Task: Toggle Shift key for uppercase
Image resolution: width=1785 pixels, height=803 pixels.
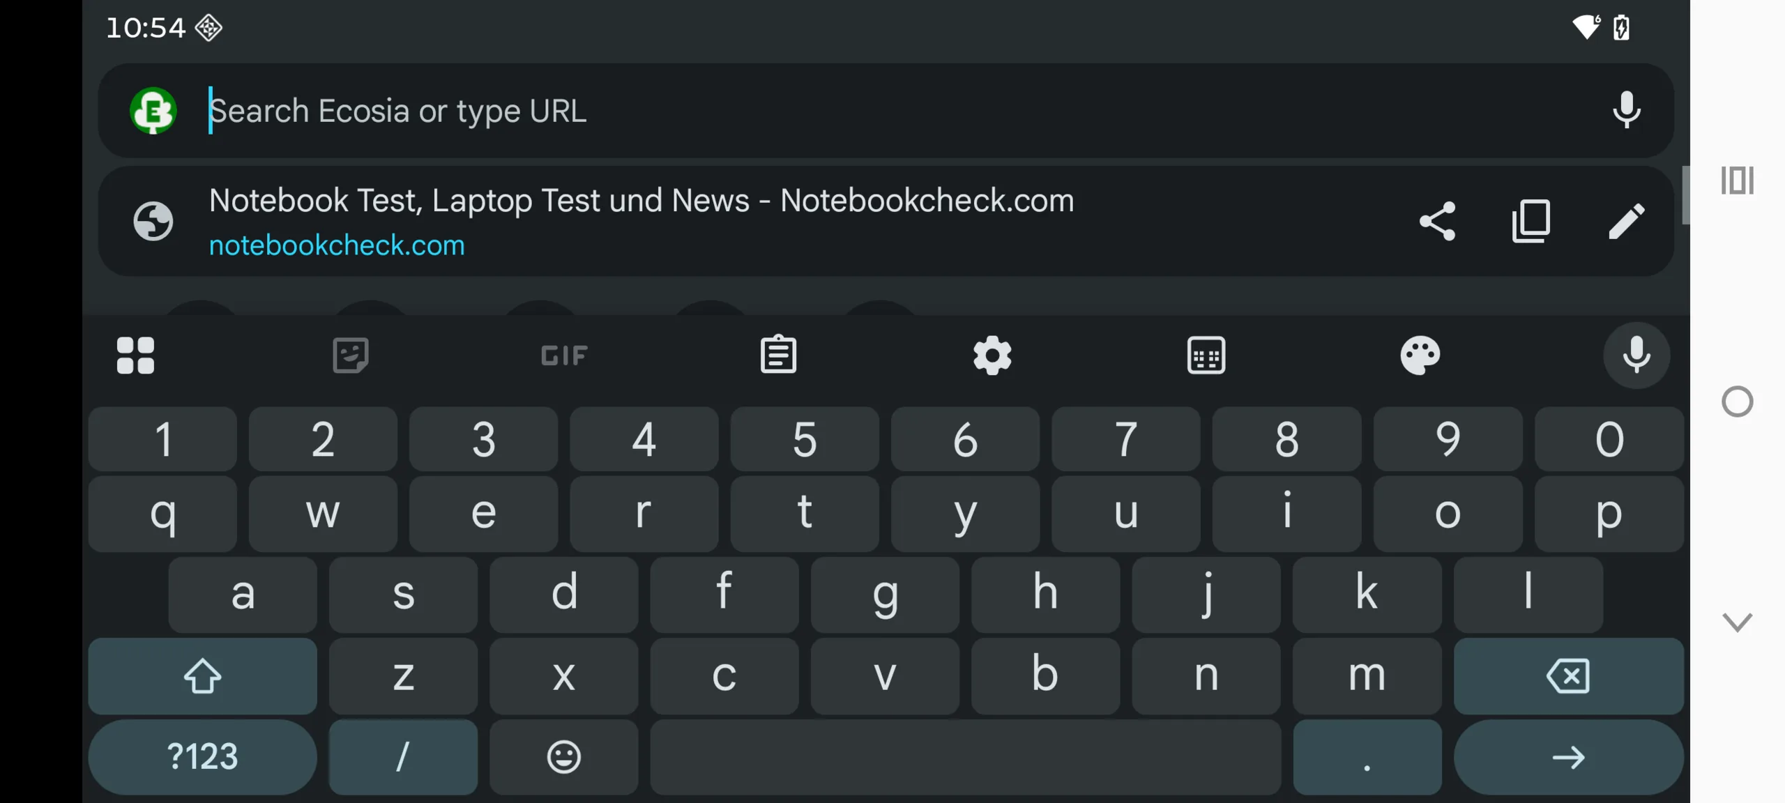Action: pyautogui.click(x=202, y=676)
